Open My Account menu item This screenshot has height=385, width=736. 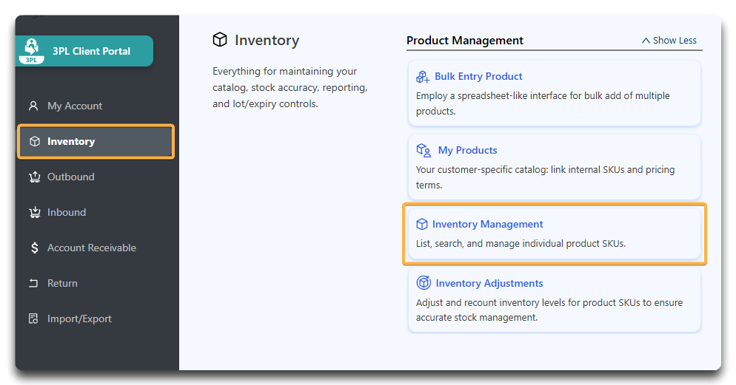click(x=75, y=106)
